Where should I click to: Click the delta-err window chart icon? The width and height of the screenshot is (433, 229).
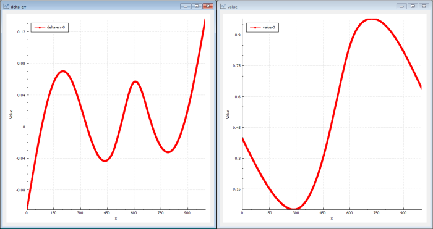click(x=6, y=6)
